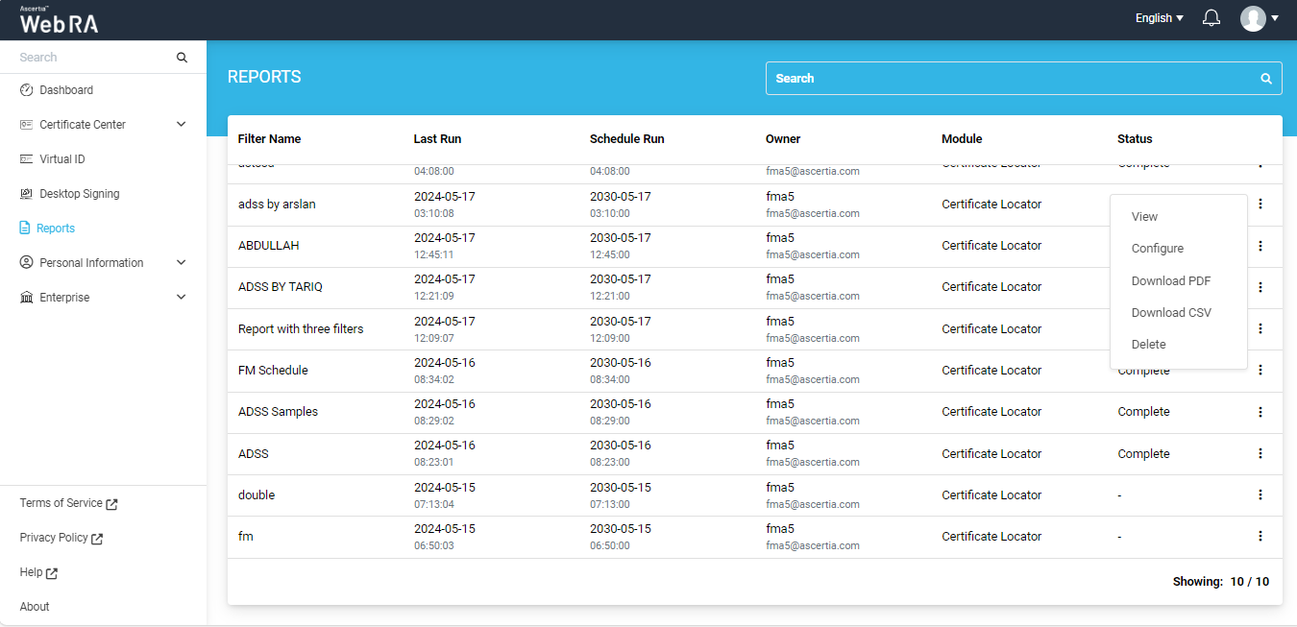This screenshot has height=627, width=1297.
Task: Click the sidebar search magnifier icon
Action: (x=182, y=58)
